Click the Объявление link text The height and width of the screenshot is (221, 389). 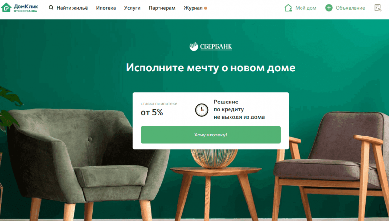tap(350, 8)
